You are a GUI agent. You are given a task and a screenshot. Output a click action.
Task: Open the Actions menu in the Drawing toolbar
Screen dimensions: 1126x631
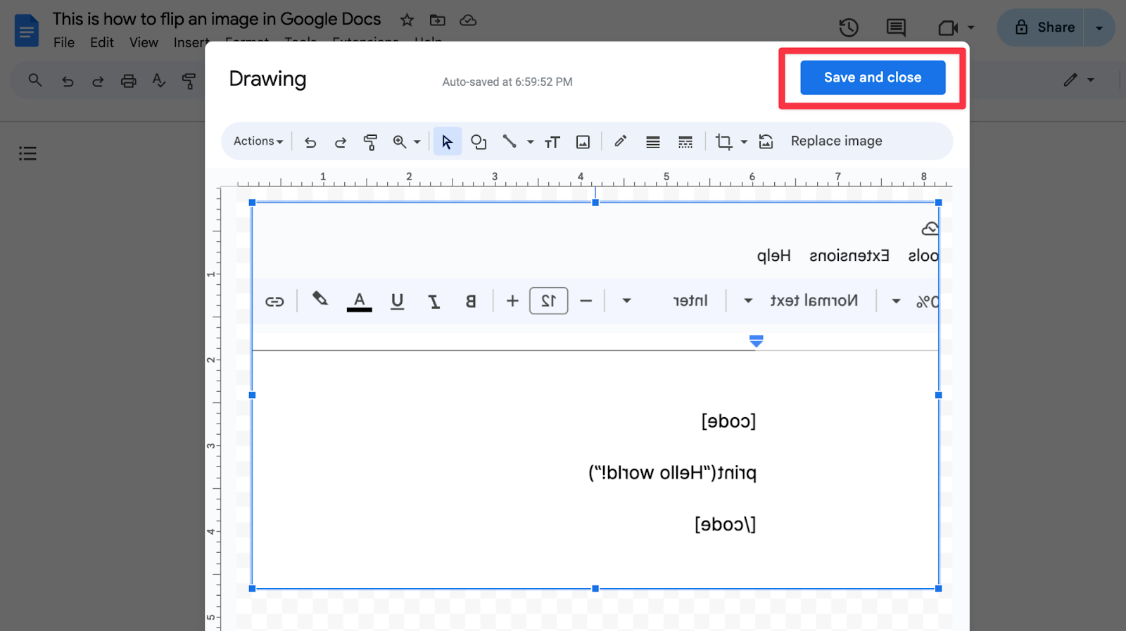[x=258, y=141]
